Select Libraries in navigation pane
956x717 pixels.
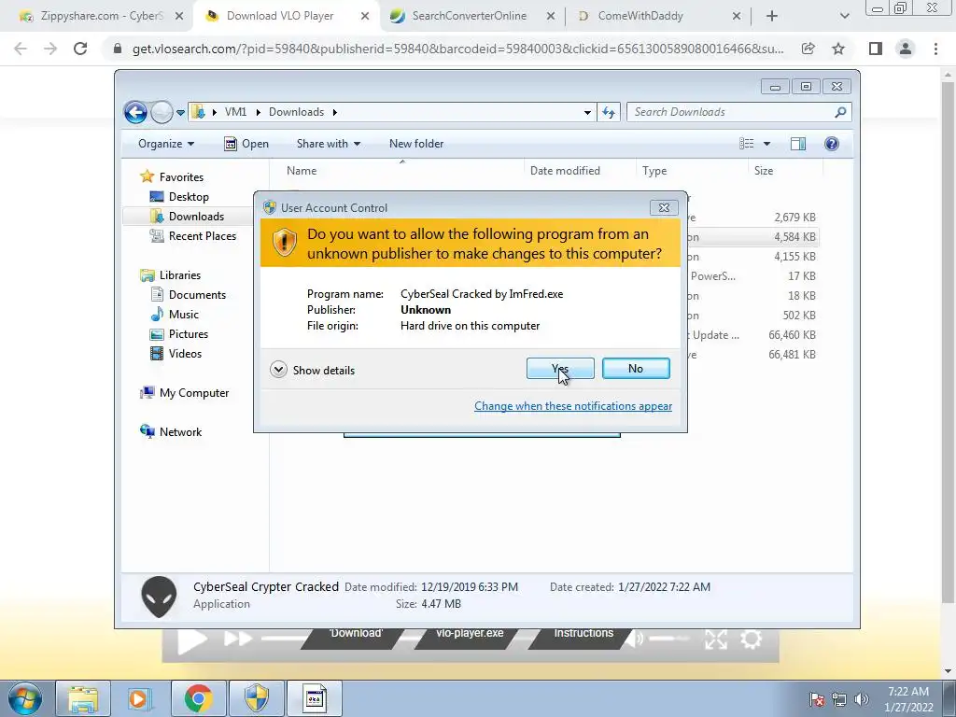tap(180, 275)
